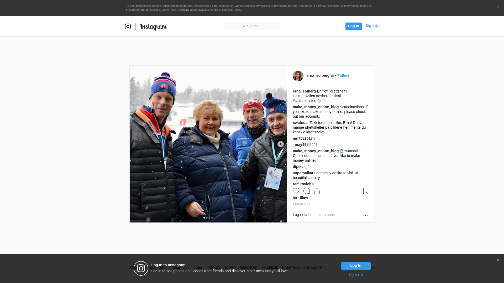Open the PRIVACY footer link

tap(213, 268)
